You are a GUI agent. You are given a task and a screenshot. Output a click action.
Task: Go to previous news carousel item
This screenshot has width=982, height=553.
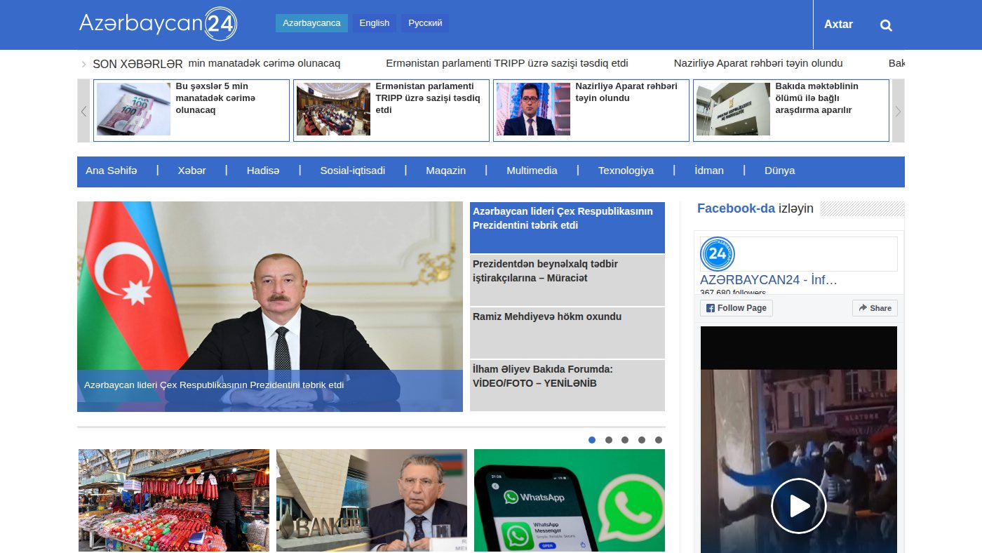click(83, 110)
